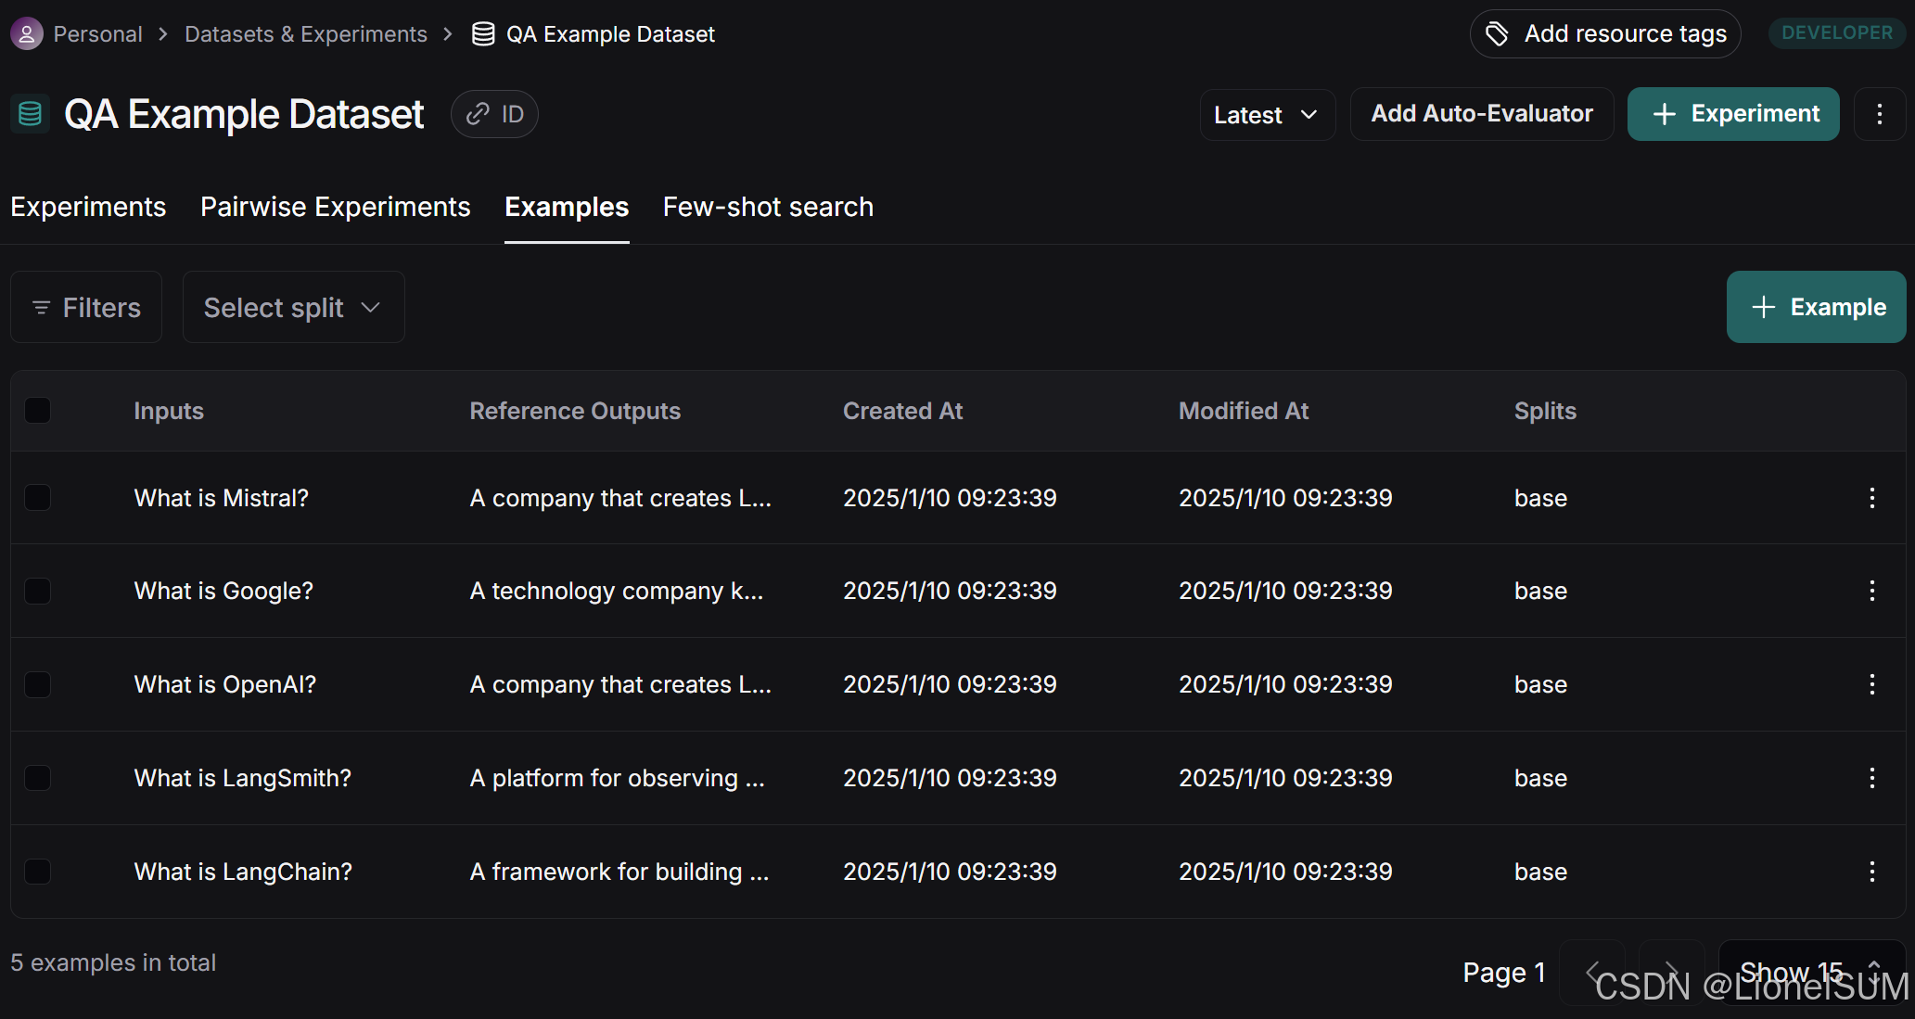Switch to the Experiments tab
The image size is (1915, 1019).
pos(88,207)
